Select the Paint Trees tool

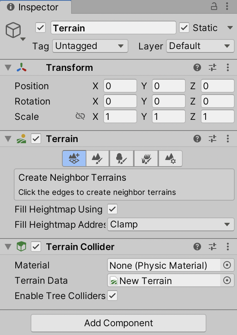coord(122,158)
